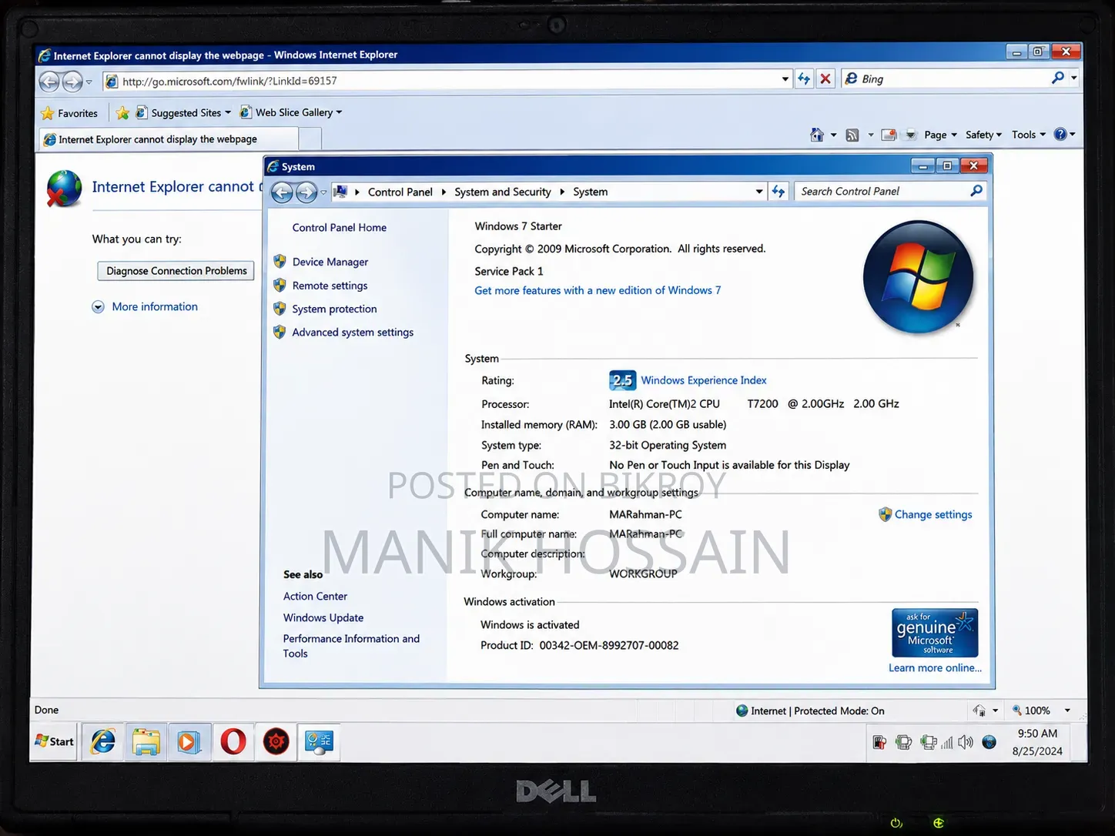Open Device Manager link
The height and width of the screenshot is (836, 1115).
tap(330, 263)
